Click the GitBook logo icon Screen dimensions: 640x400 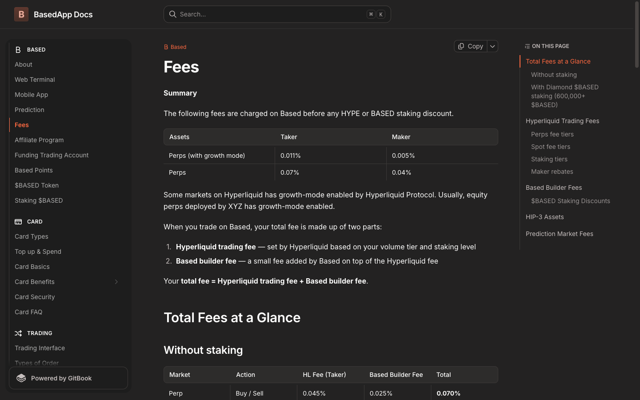21,378
